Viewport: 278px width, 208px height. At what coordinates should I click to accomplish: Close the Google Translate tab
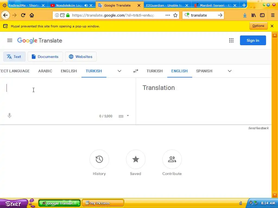[x=139, y=5]
